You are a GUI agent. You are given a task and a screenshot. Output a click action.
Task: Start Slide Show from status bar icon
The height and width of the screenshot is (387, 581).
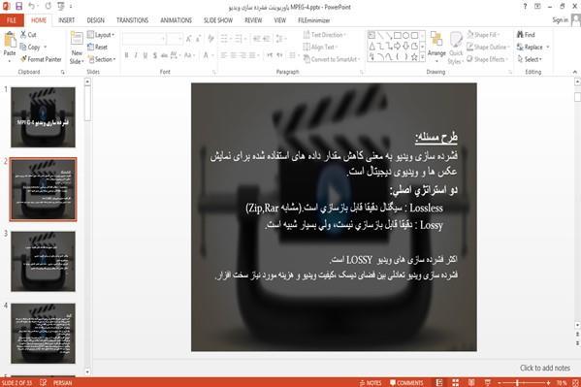coord(488,382)
